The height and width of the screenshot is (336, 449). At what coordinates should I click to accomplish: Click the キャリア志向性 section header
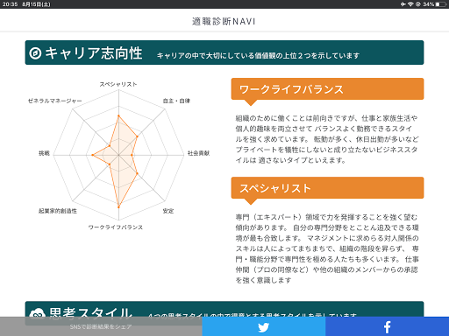(x=224, y=52)
